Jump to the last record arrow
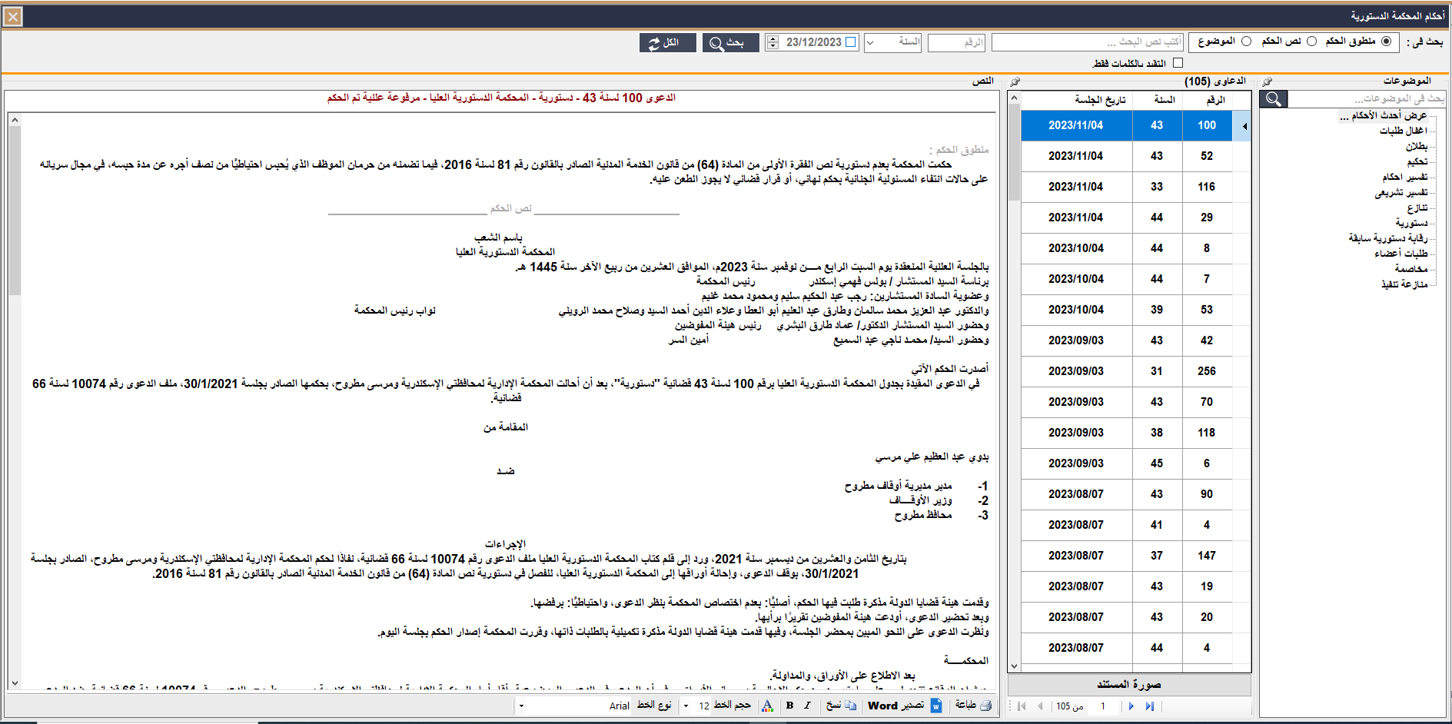1452x724 pixels. point(1149,706)
